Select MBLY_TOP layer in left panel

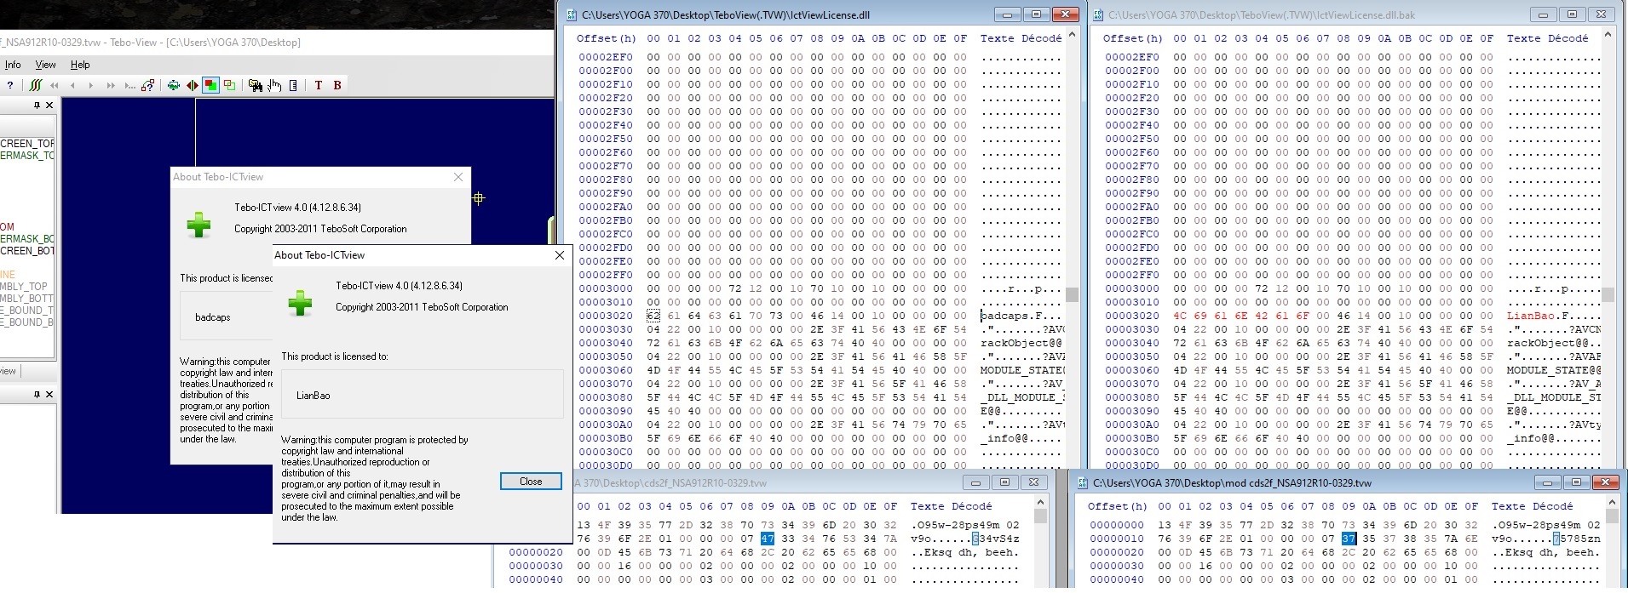(x=24, y=287)
